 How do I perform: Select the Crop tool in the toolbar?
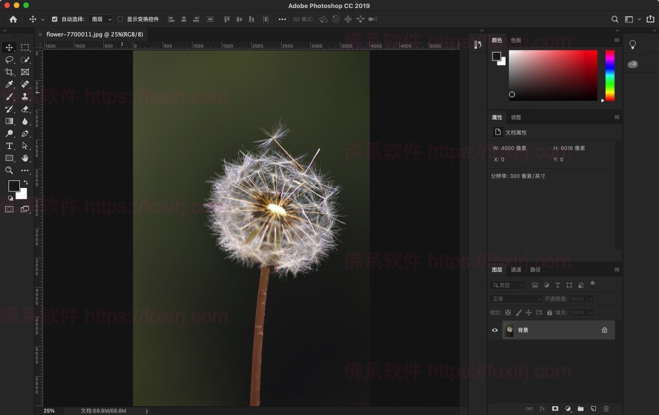[x=9, y=72]
